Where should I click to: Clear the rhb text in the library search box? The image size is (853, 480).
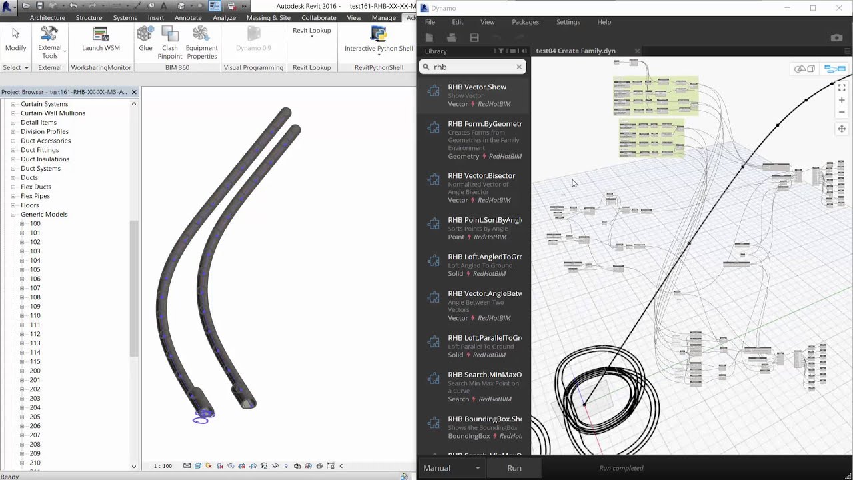(519, 67)
